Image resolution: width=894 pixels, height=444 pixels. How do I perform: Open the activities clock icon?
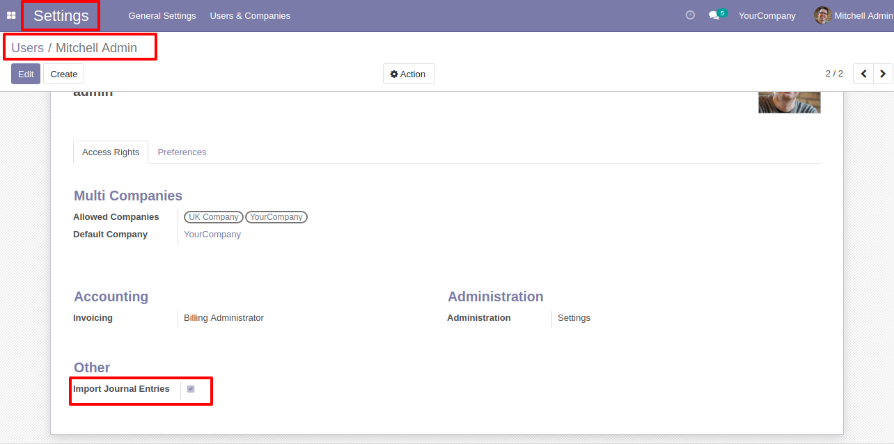[x=690, y=15]
